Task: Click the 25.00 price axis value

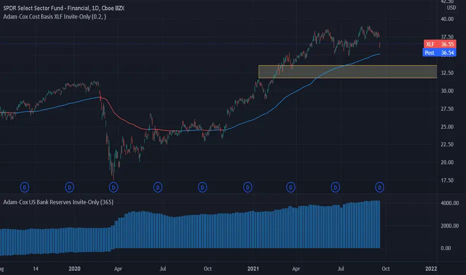Action: [x=447, y=126]
